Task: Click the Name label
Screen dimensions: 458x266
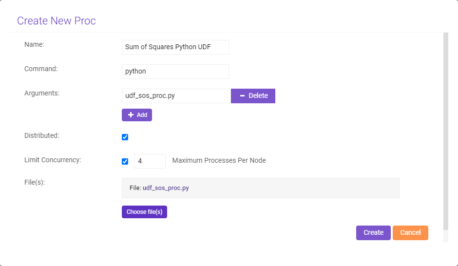Action: [x=34, y=44]
